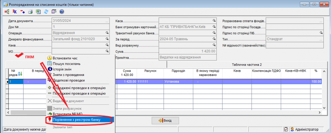Switch to the Таблична частина 2 tab
This screenshot has height=133, width=331.
pos(247,64)
